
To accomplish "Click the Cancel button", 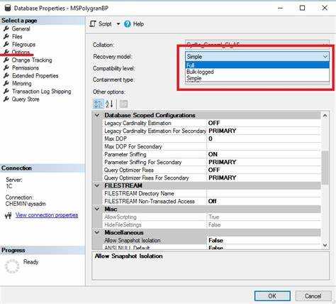I will pos(313,296).
